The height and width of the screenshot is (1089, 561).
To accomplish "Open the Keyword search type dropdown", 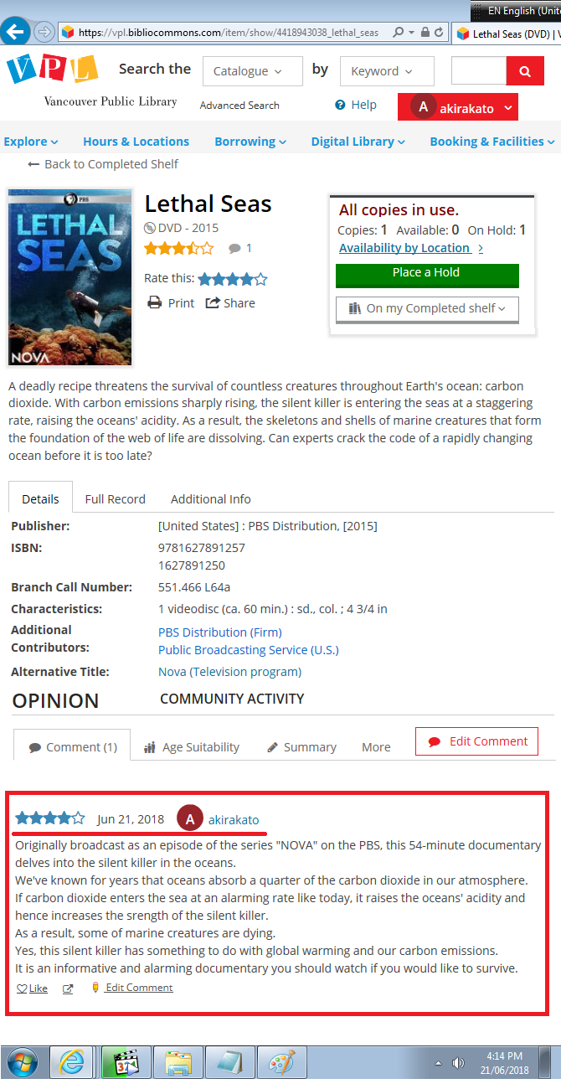I will [x=387, y=71].
